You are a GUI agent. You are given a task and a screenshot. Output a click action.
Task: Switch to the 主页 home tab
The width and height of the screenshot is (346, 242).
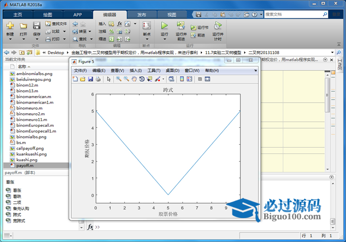pyautogui.click(x=17, y=15)
